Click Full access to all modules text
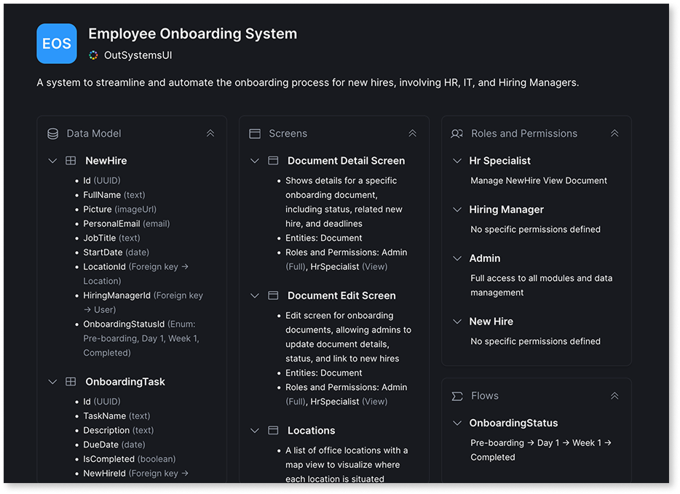 click(541, 285)
